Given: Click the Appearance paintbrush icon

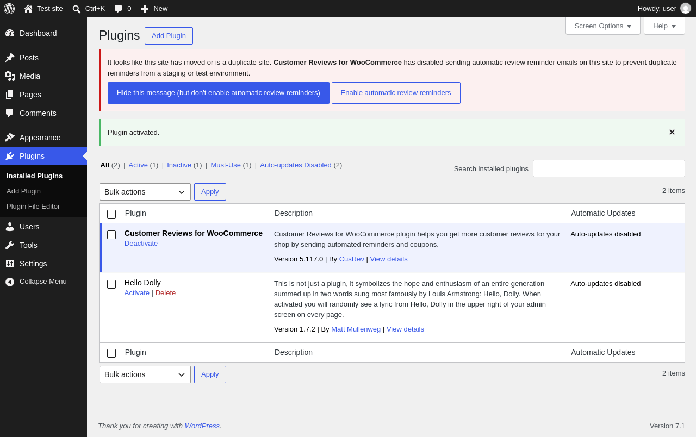Looking at the screenshot, I should pyautogui.click(x=10, y=138).
